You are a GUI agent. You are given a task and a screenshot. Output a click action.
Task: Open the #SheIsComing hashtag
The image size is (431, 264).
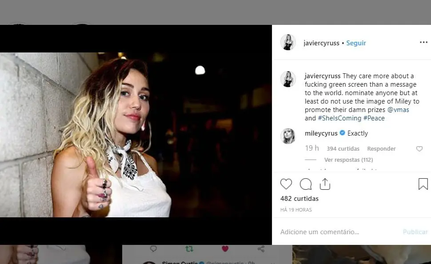[339, 118]
